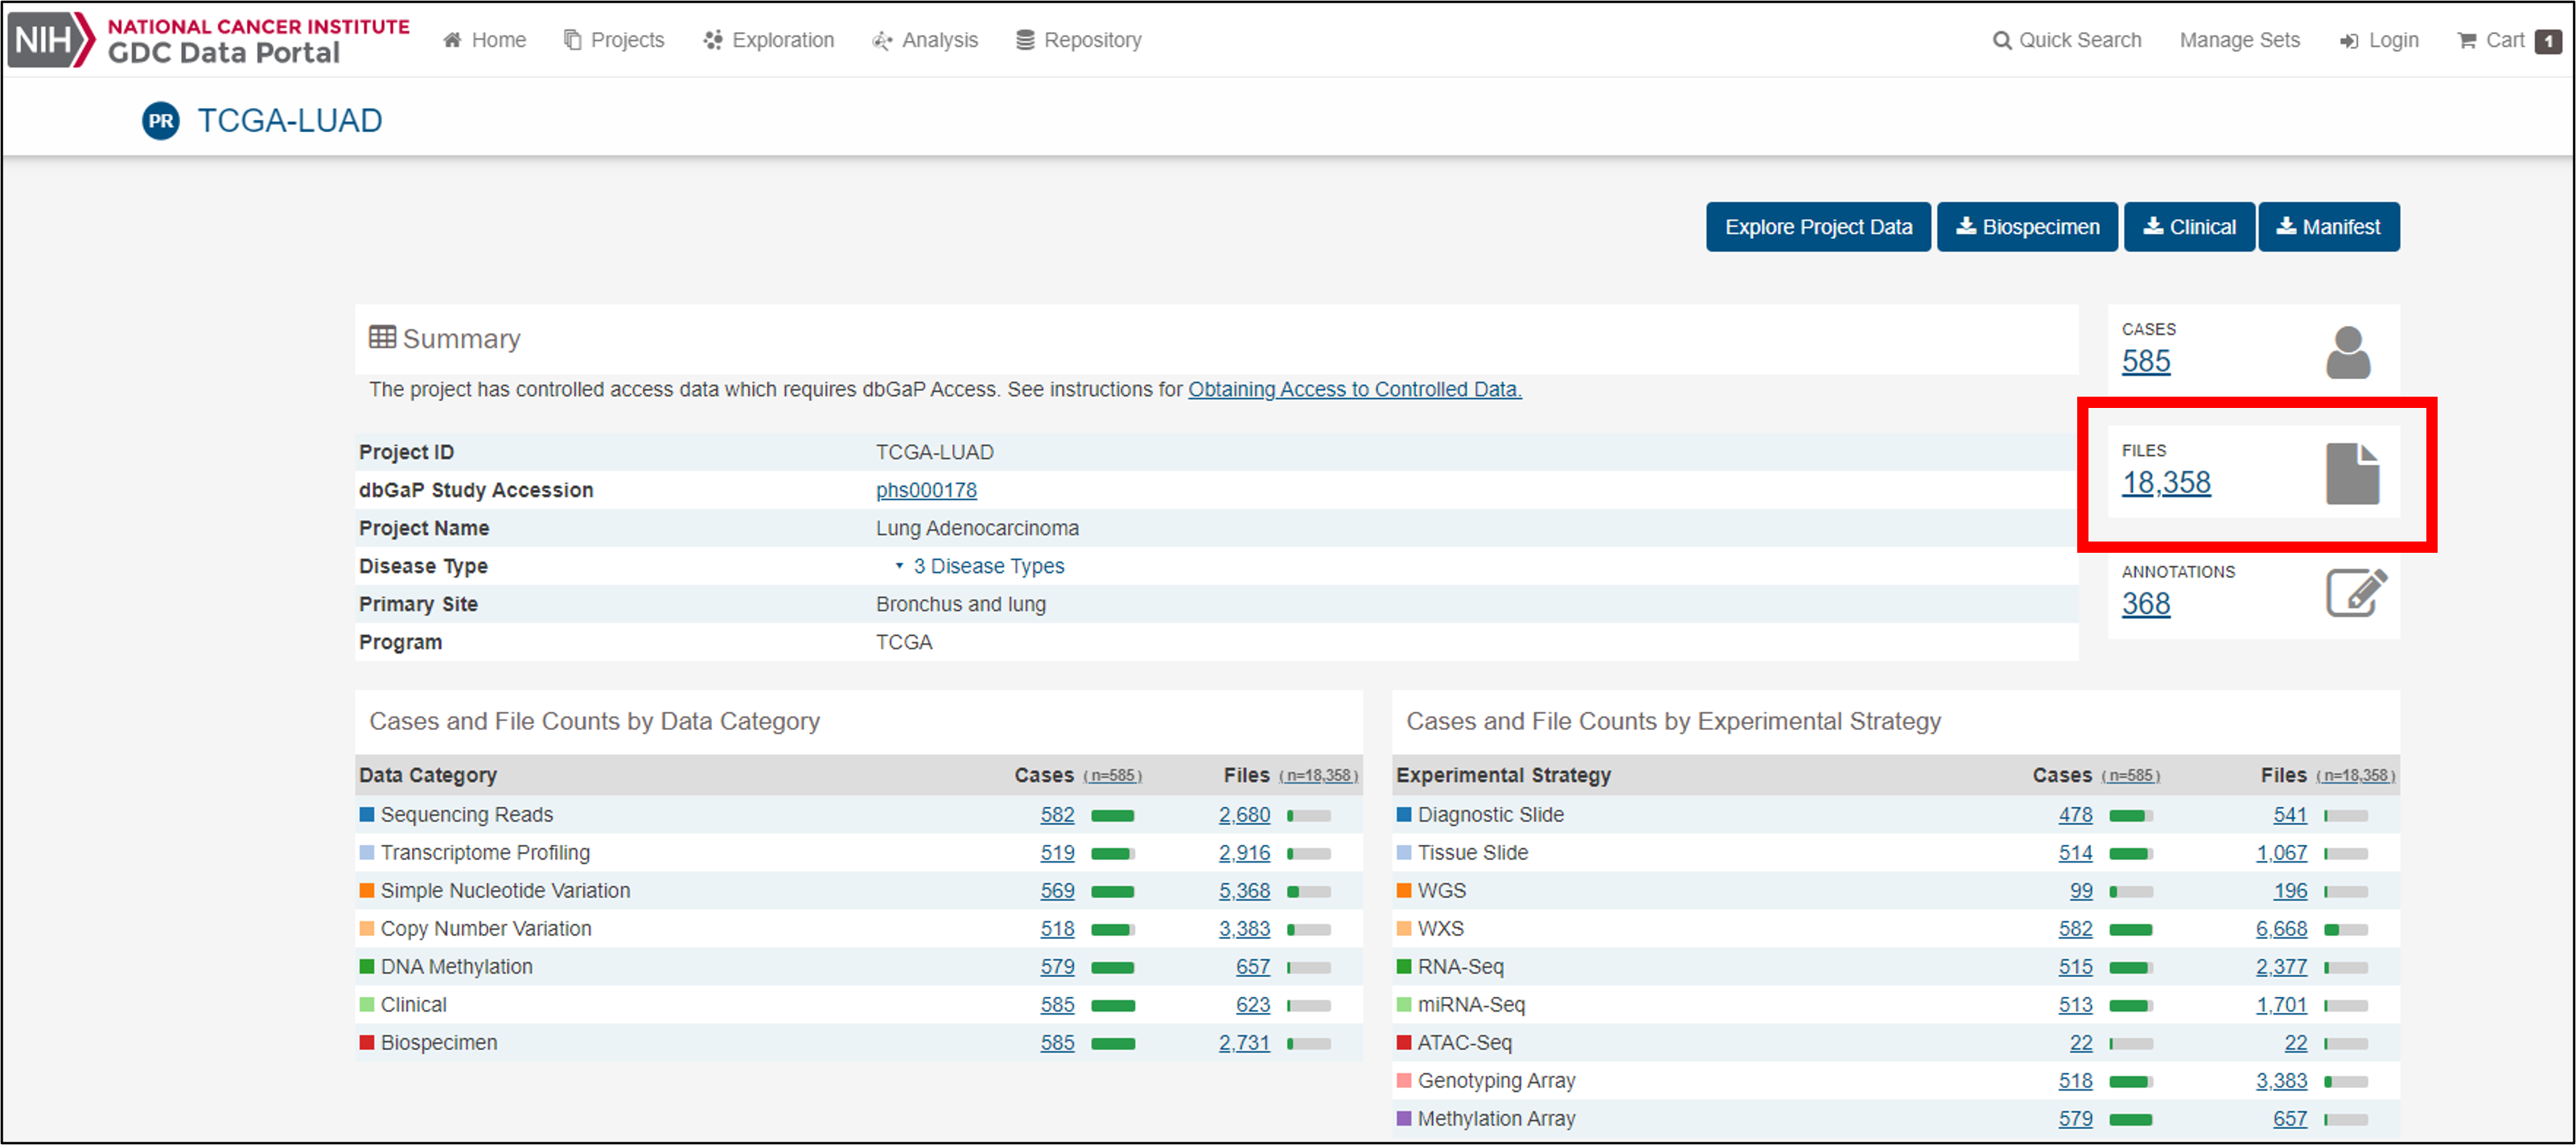Click the Explore Project Data button

[x=1818, y=227]
